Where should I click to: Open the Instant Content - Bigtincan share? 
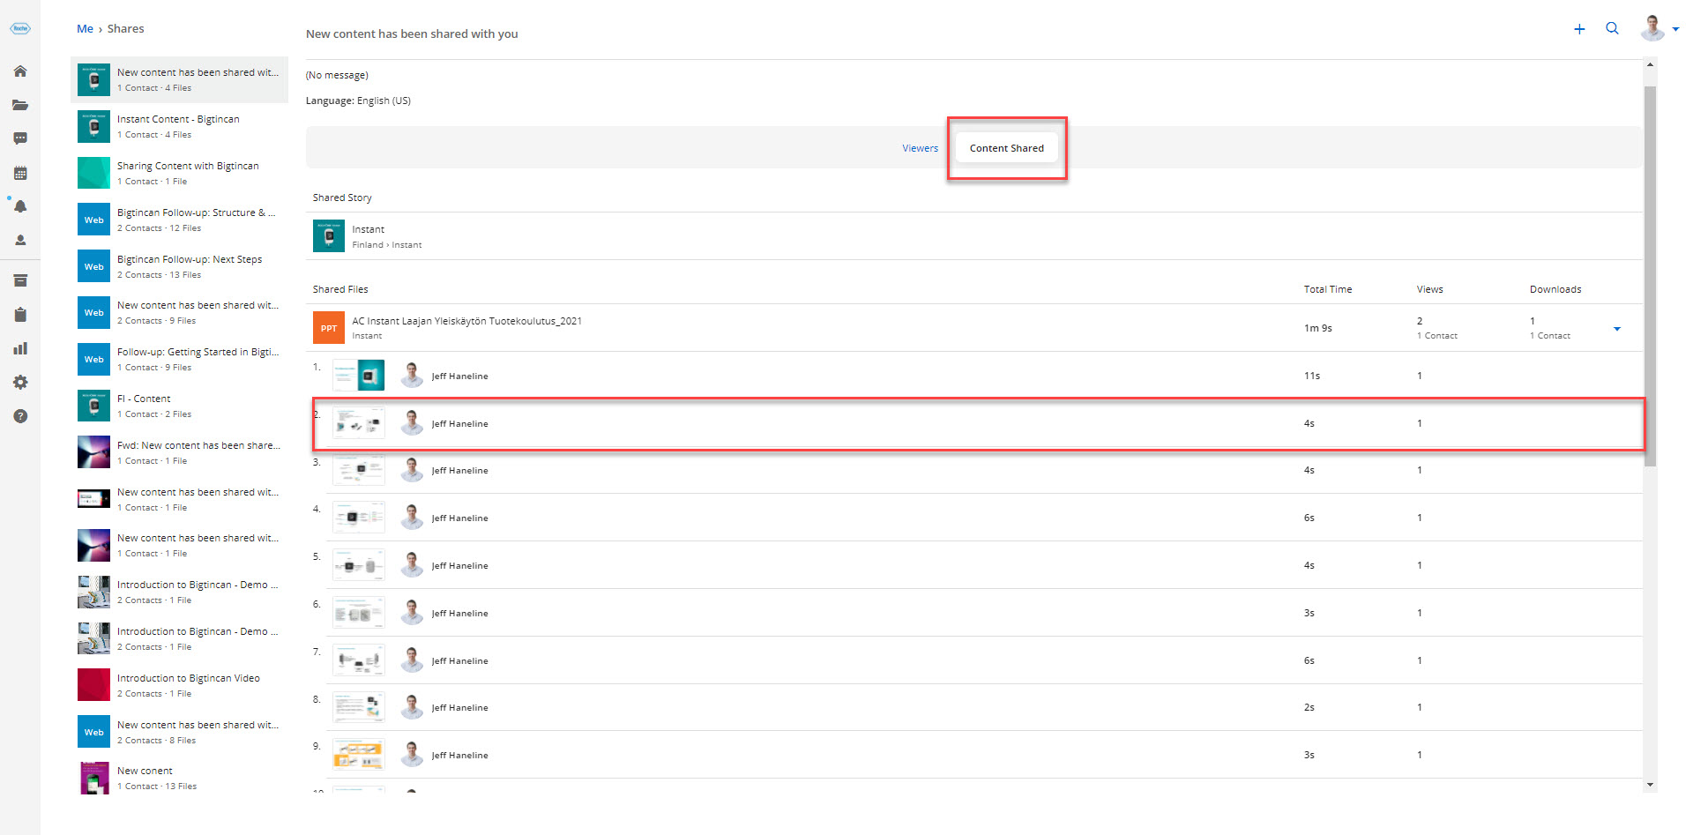pos(179,126)
